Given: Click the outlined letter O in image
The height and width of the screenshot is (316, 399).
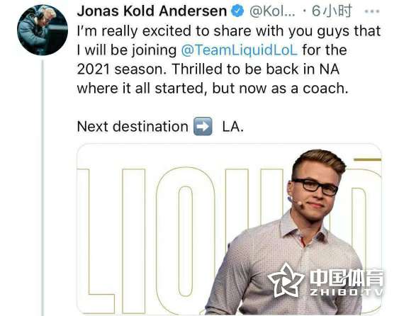Looking at the screenshot, I should [x=186, y=240].
